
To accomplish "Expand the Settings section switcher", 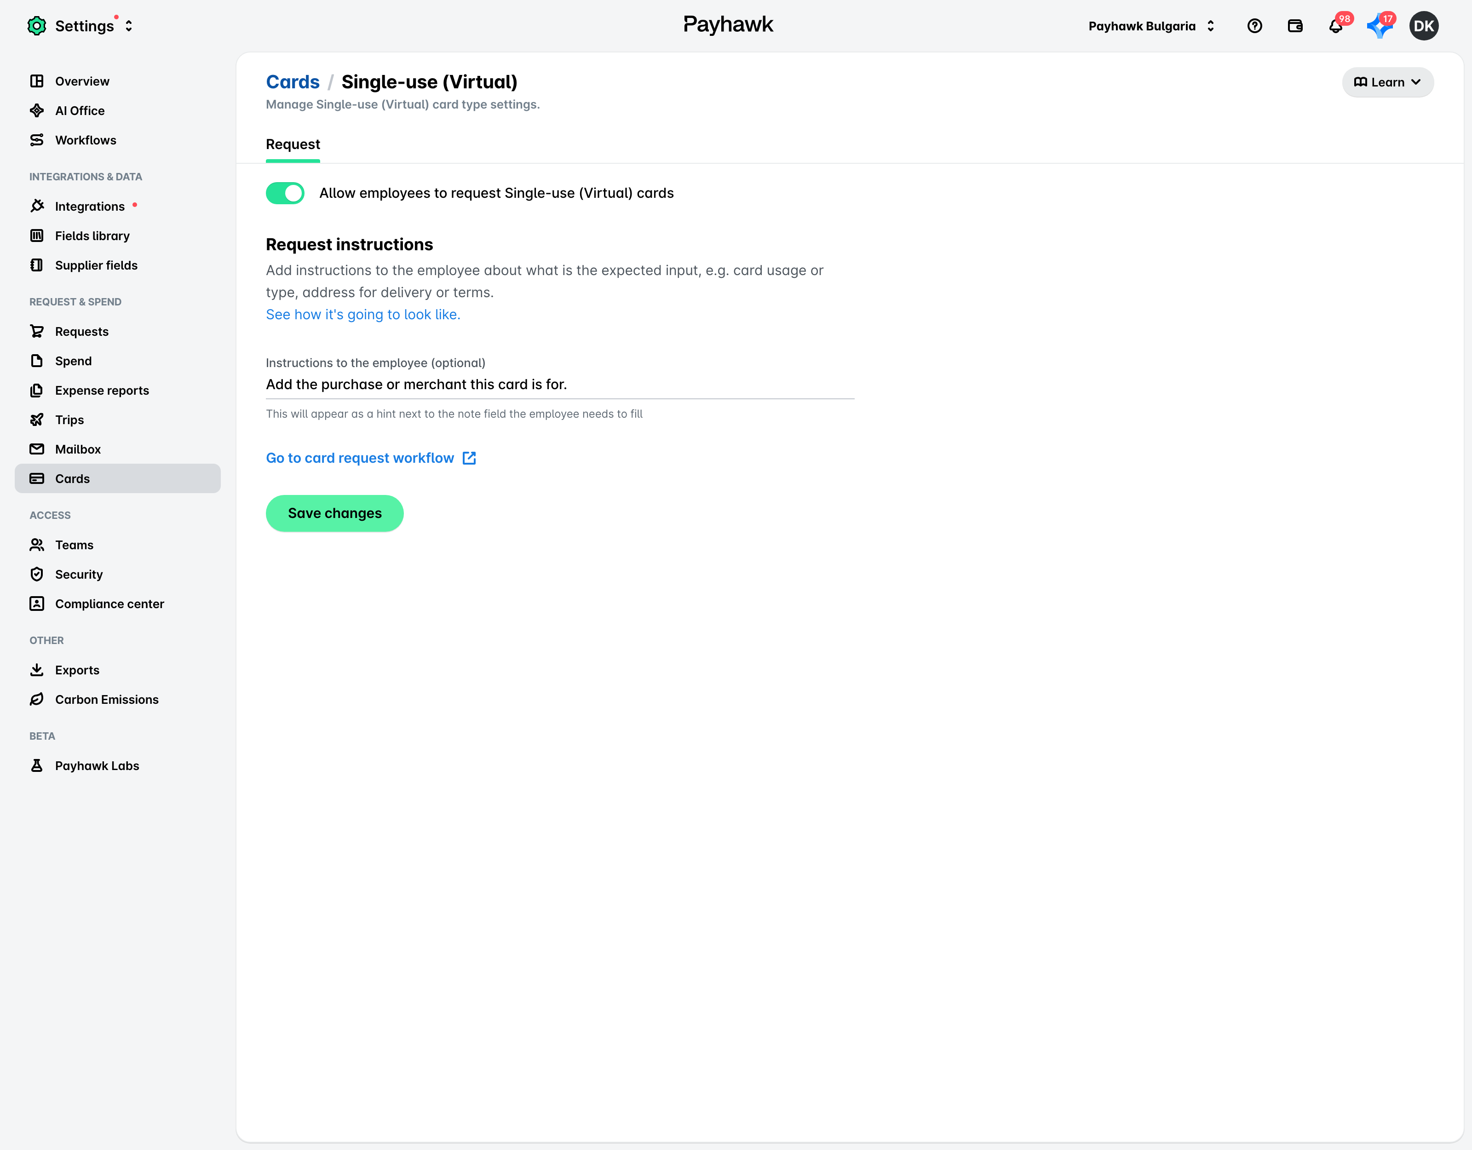I will (129, 26).
